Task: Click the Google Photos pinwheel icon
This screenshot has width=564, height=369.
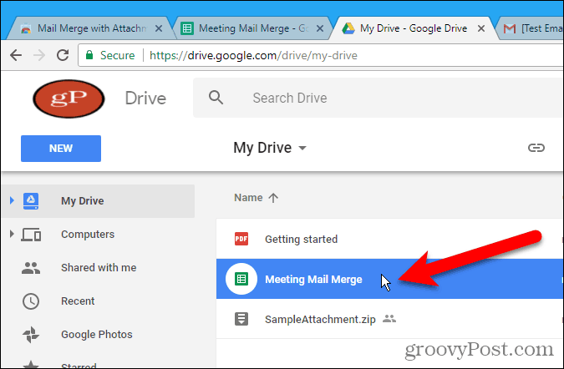Action: point(31,335)
